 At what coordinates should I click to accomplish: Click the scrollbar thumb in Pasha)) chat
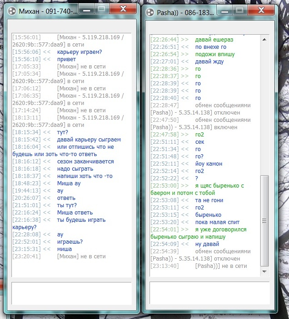[x=264, y=221]
